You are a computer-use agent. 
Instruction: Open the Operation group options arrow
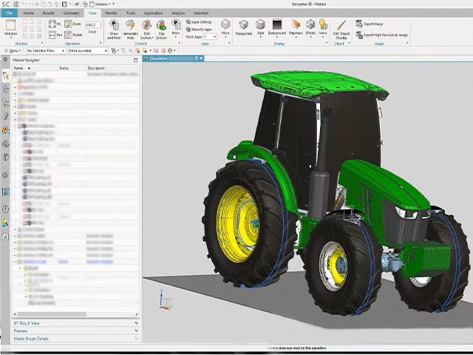pyautogui.click(x=101, y=43)
